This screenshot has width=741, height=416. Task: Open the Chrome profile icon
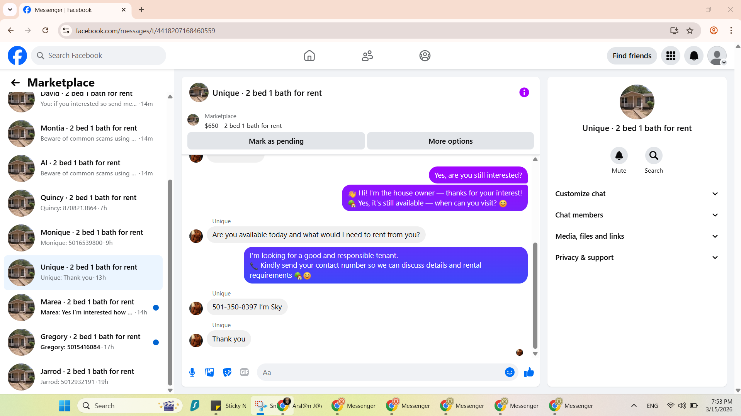pos(714,31)
